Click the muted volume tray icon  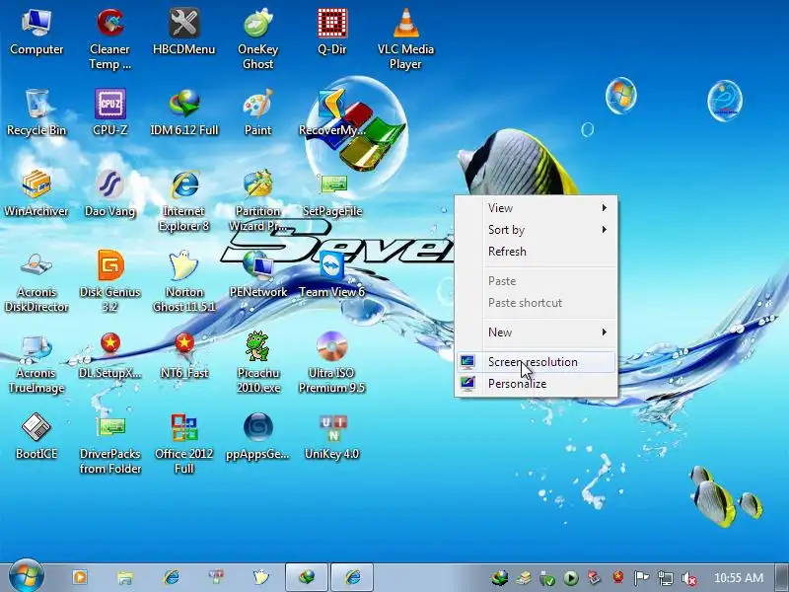click(688, 578)
